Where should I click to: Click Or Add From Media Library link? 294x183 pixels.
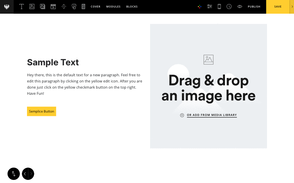pyautogui.click(x=212, y=115)
